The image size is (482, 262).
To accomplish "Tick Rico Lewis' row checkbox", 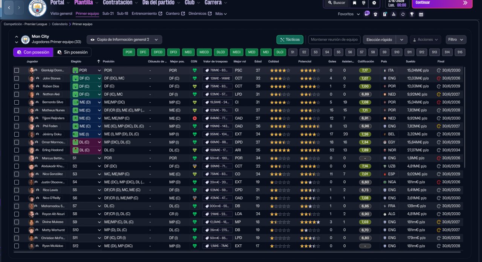I will pos(17,190).
